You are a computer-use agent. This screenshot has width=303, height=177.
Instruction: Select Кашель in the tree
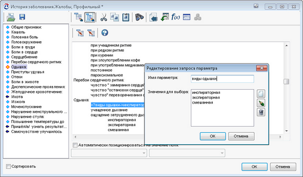(x=18, y=32)
